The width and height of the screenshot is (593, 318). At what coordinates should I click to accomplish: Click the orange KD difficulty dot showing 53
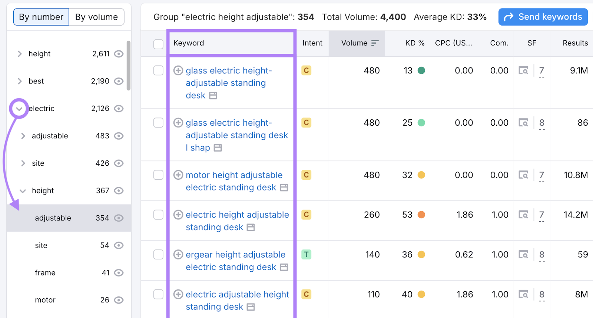tap(421, 215)
